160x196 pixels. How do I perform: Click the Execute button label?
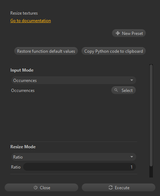pyautogui.click(x=122, y=187)
